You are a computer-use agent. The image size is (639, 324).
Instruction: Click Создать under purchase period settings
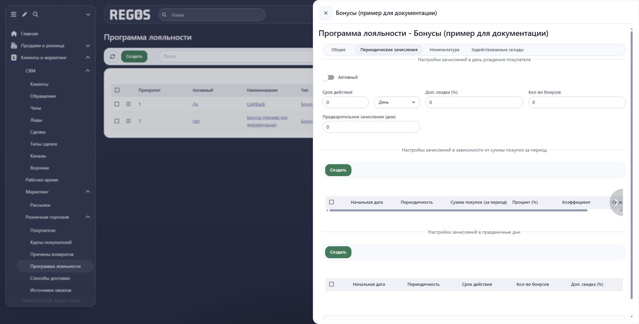pos(338,170)
